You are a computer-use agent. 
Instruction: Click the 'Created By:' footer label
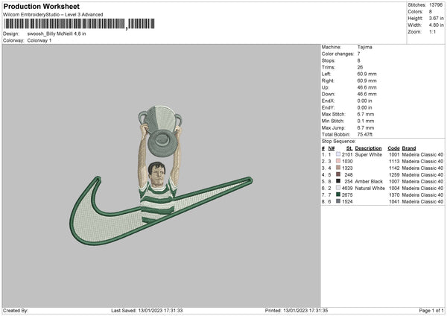coord(16,311)
